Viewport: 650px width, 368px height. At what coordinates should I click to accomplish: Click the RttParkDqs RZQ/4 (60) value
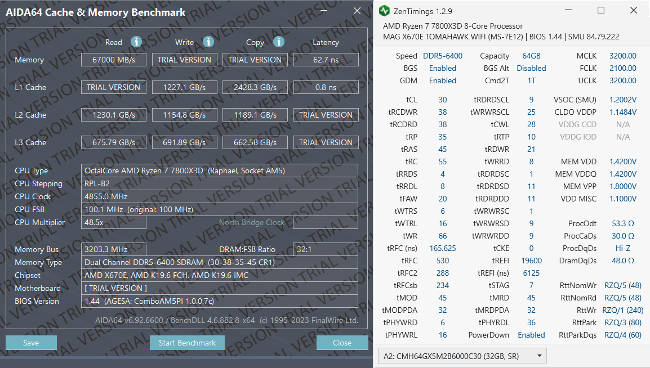pyautogui.click(x=622, y=335)
